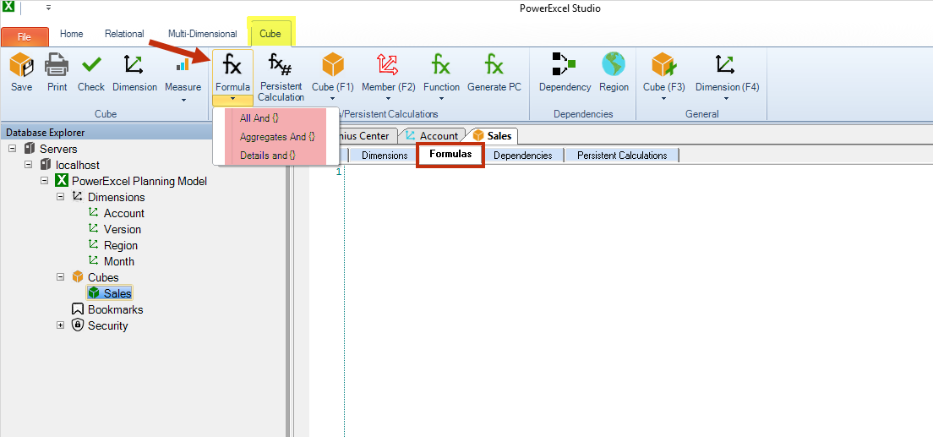Screen dimensions: 933x437
Task: Choose 'Aggregates And {}' menu entry
Action: (277, 137)
